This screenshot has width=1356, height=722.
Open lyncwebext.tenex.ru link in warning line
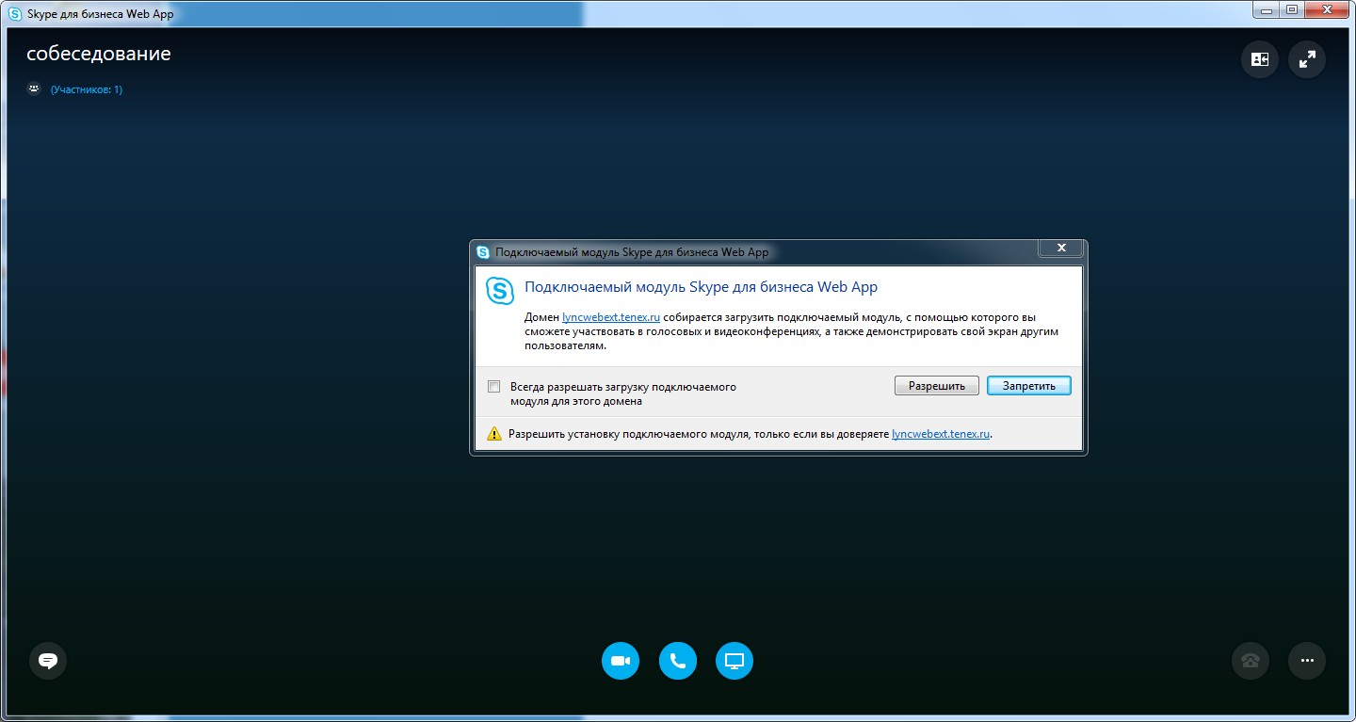click(x=941, y=434)
